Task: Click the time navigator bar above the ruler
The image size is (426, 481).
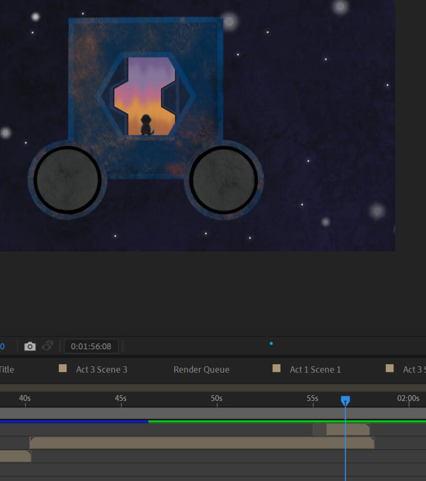Action: click(210, 388)
